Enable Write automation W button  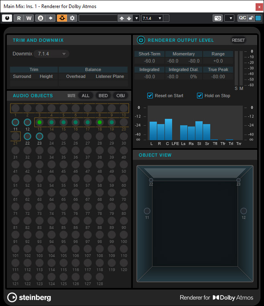pyautogui.click(x=28, y=18)
